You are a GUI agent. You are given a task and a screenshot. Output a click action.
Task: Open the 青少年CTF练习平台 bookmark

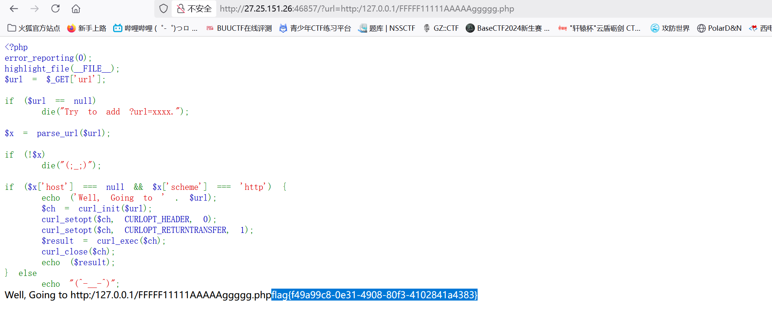(x=315, y=28)
